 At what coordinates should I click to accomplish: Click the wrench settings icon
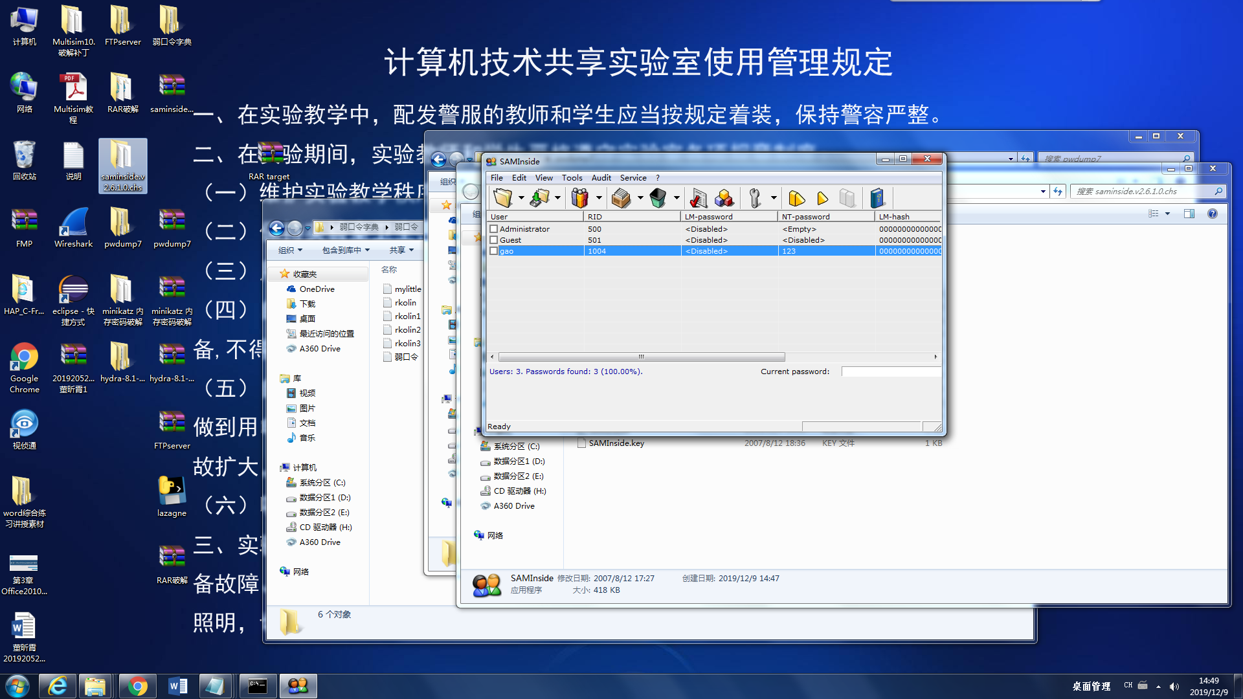coord(754,198)
